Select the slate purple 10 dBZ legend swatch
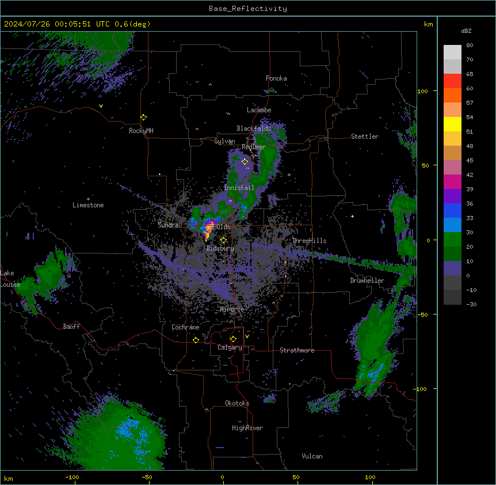This screenshot has height=485, width=496. (x=452, y=268)
